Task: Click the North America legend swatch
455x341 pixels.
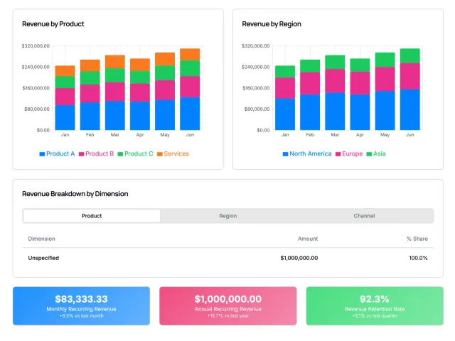Action: 285,154
